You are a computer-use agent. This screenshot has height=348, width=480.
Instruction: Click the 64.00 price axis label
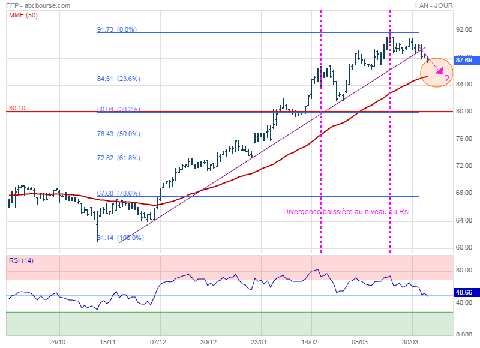(464, 220)
